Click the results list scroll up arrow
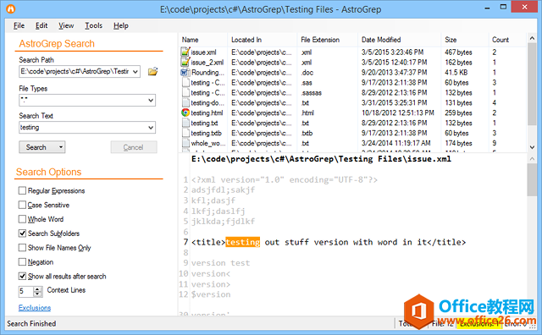The width and height of the screenshot is (542, 335). coord(532,38)
